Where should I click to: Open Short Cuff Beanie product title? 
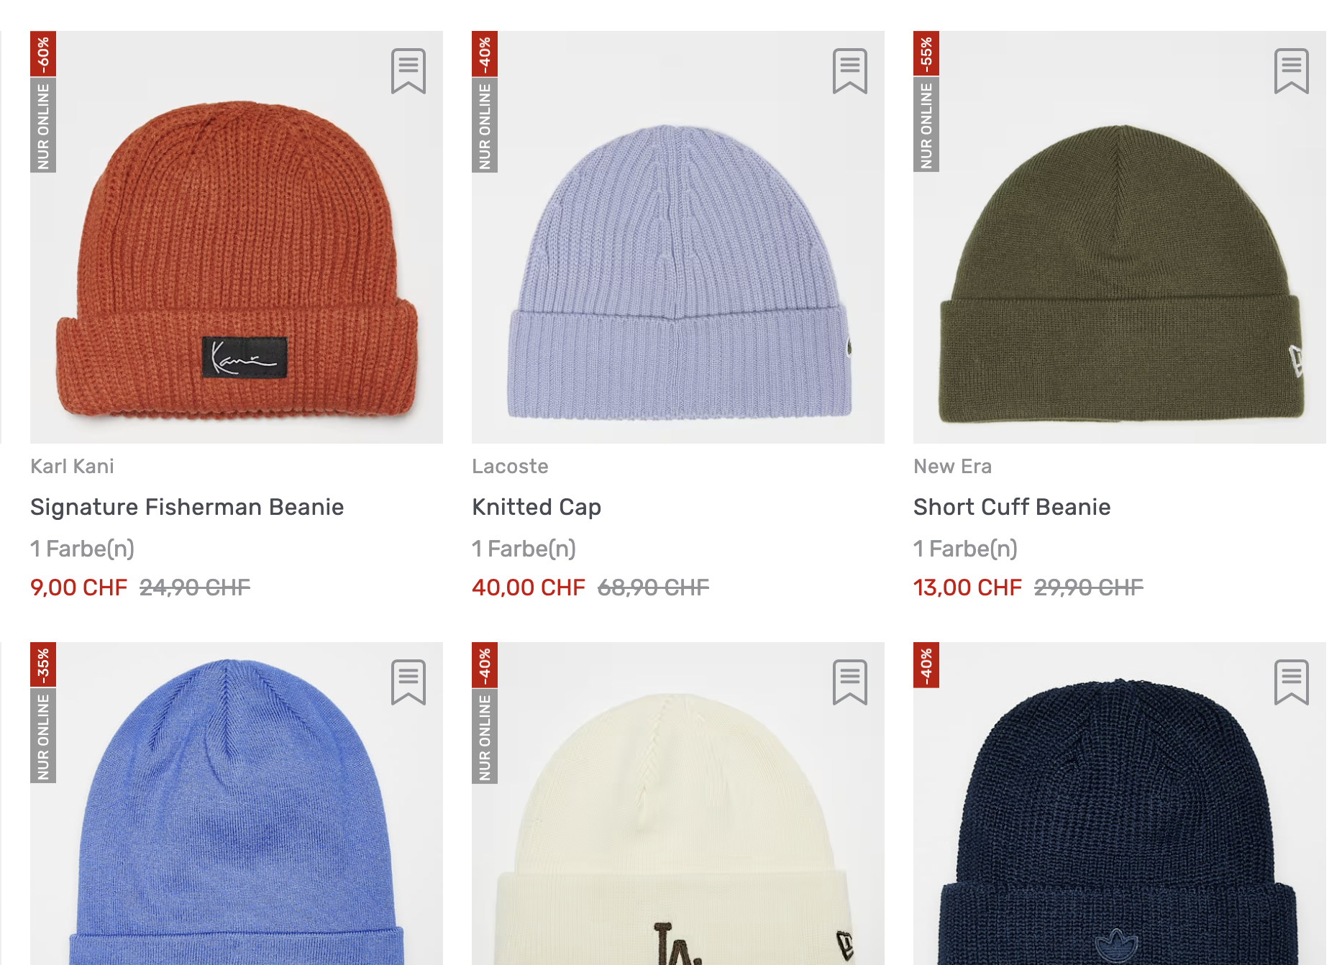pyautogui.click(x=1012, y=507)
